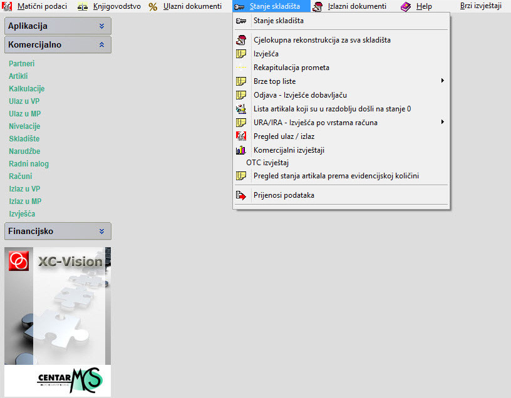Image resolution: width=511 pixels, height=398 pixels.
Task: Click the red XC-Vision logo icon
Action: click(19, 261)
